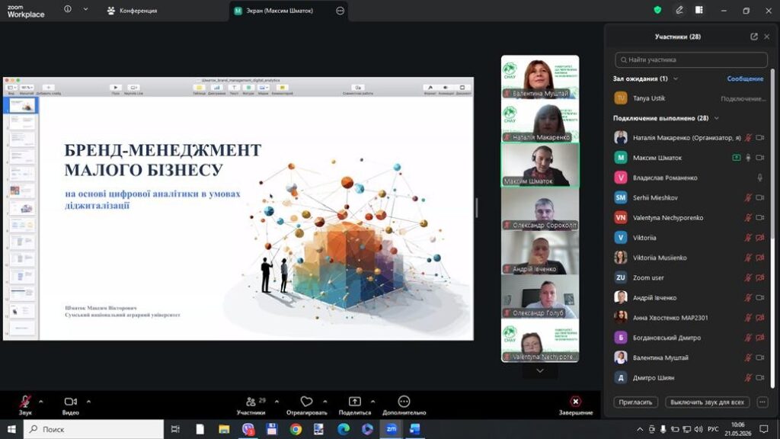Screen dimensions: 780x439
Task: Open Google Chrome from the taskbar
Action: (x=296, y=429)
